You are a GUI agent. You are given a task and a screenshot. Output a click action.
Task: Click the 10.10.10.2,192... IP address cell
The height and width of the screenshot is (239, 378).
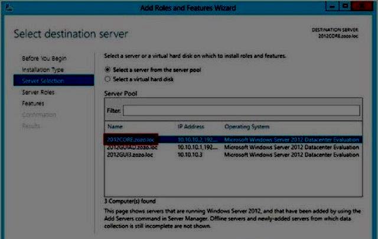coord(198,140)
